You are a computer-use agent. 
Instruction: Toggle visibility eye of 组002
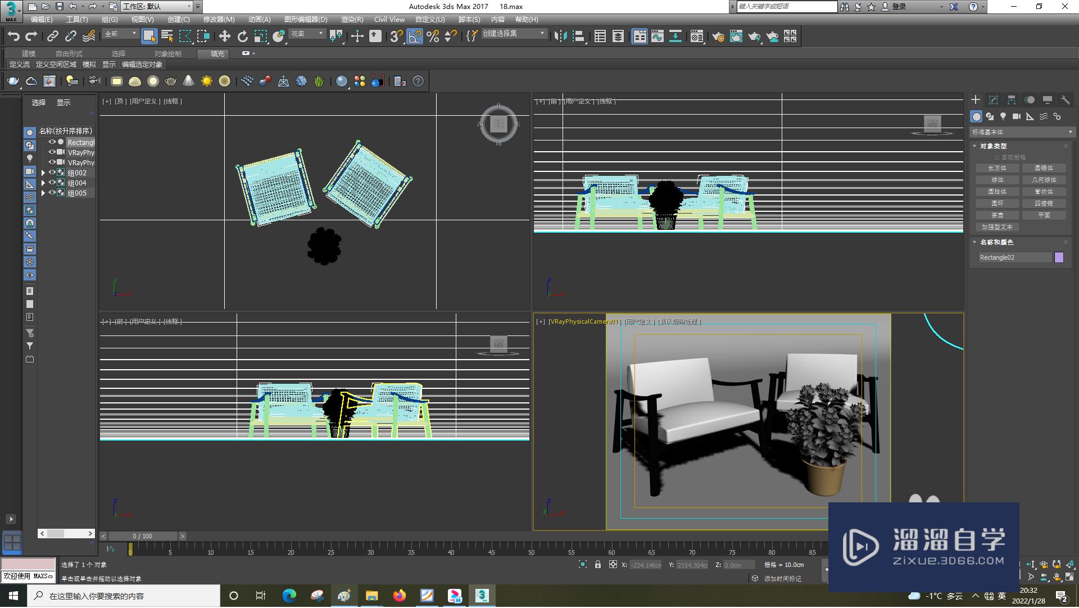point(52,173)
